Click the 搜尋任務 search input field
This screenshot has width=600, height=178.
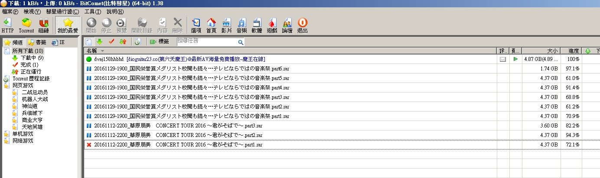coord(206,42)
